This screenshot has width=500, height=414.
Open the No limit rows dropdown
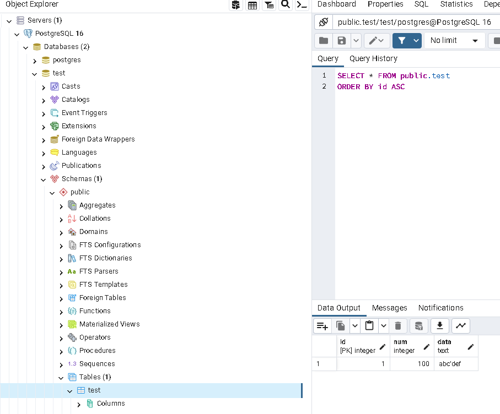tap(454, 40)
